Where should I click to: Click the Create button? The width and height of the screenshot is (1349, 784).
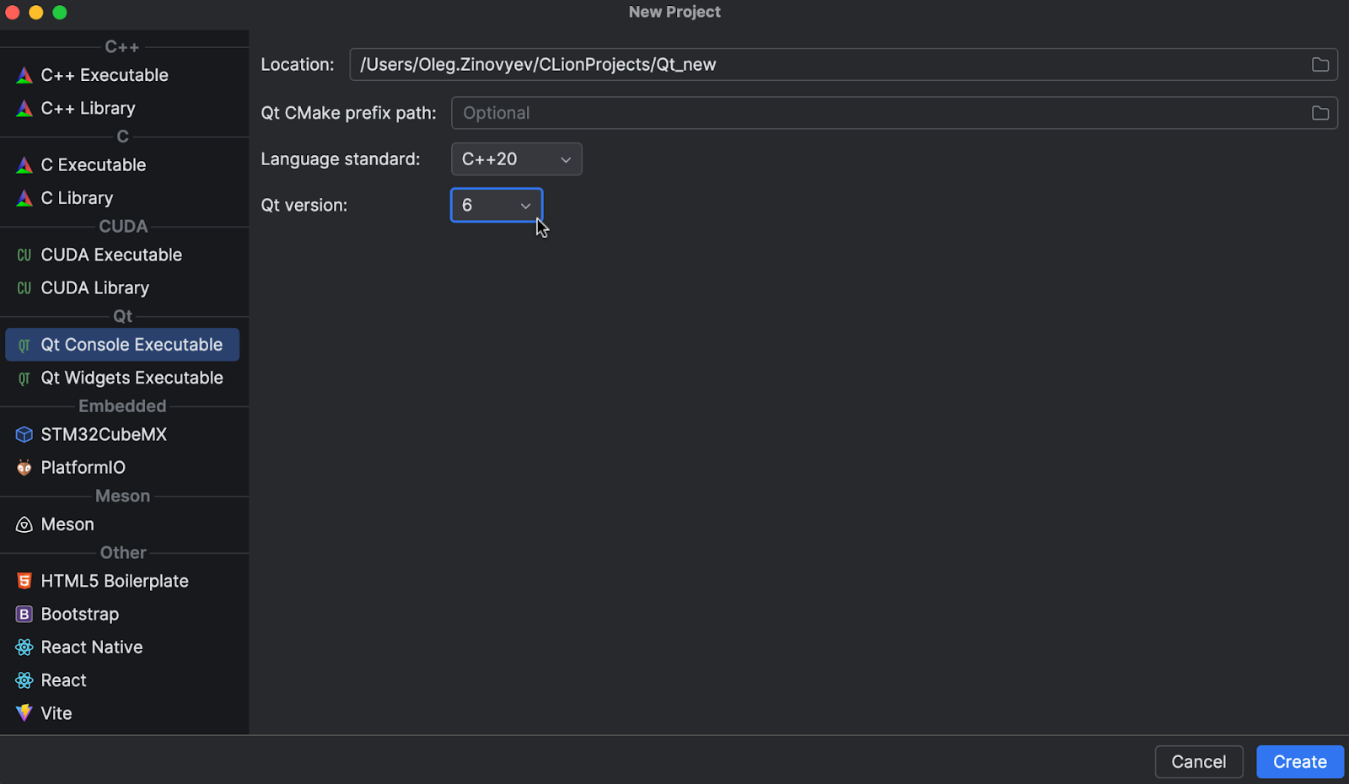[x=1300, y=762]
